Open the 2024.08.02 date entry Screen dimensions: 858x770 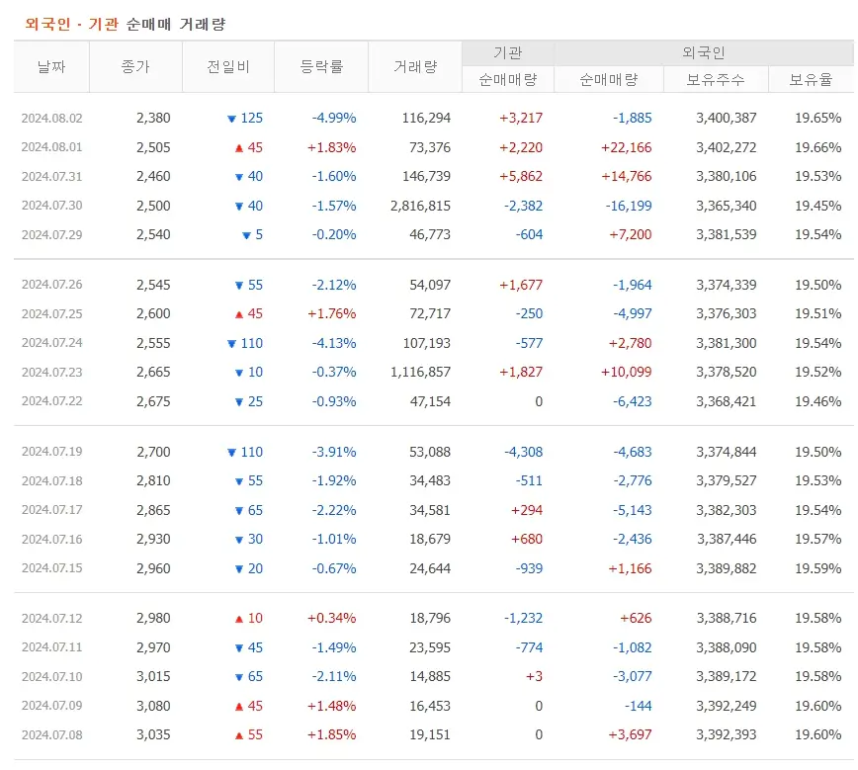tap(52, 117)
